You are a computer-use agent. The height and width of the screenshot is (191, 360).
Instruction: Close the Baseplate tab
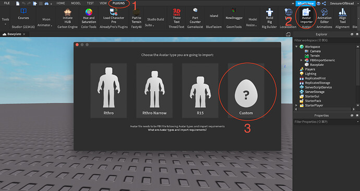(x=24, y=34)
